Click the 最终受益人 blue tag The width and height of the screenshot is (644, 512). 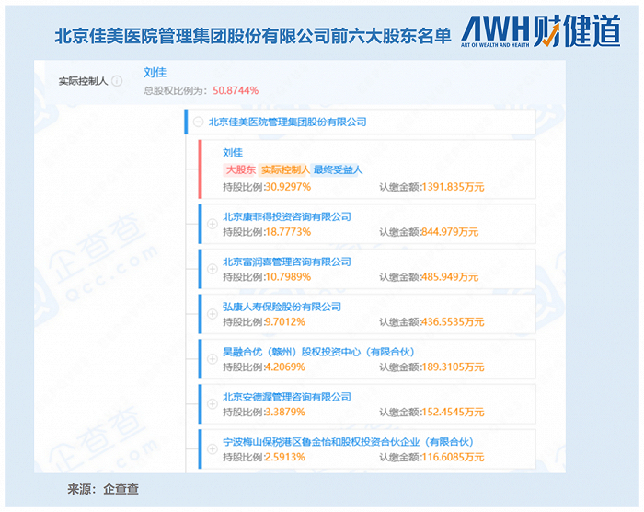click(x=338, y=169)
